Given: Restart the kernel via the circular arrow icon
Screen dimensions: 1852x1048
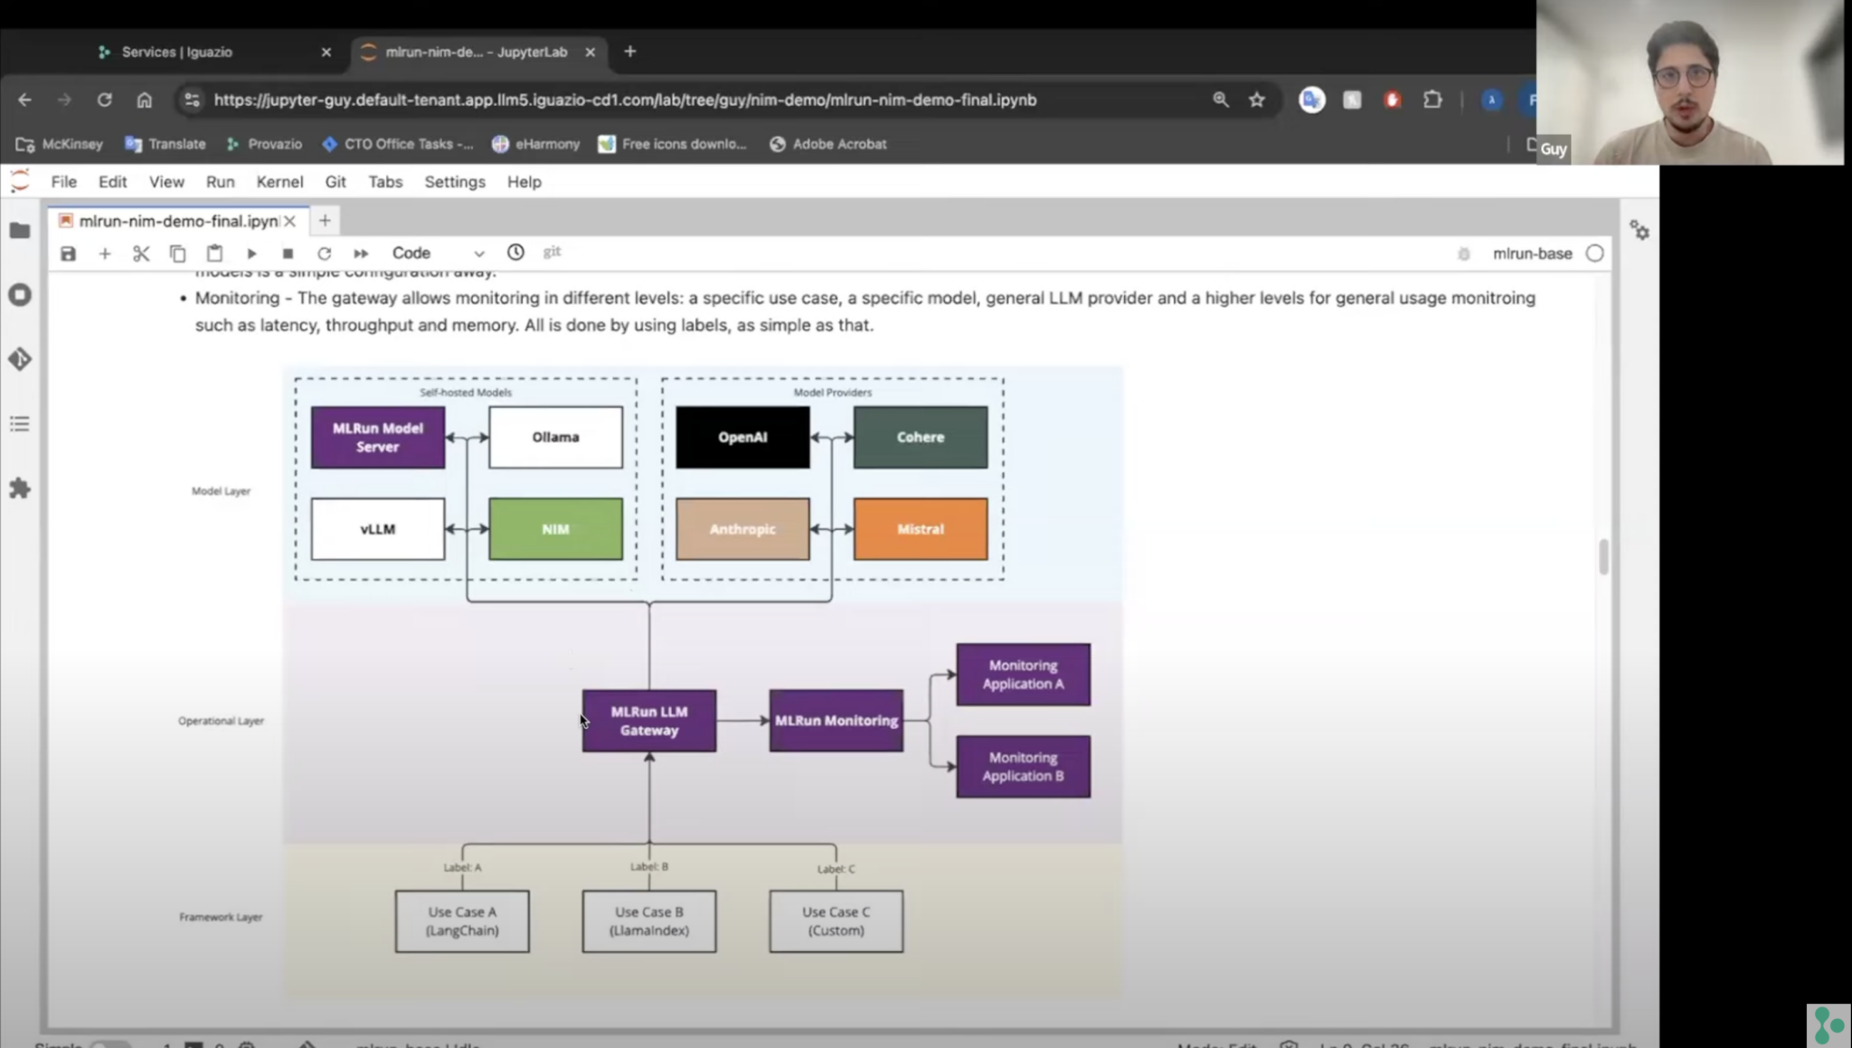Looking at the screenshot, I should 324,253.
